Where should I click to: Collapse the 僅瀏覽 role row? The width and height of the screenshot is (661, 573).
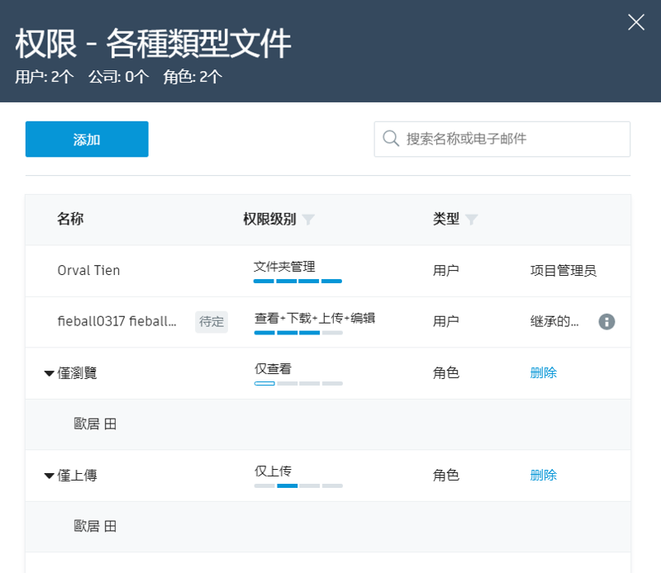pyautogui.click(x=49, y=373)
